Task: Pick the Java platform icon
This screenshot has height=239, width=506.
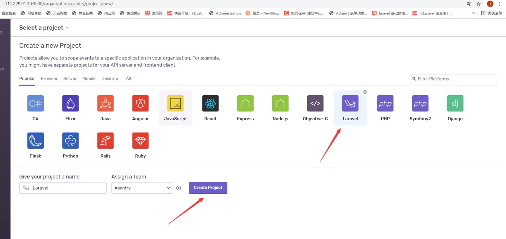Action: tap(105, 103)
